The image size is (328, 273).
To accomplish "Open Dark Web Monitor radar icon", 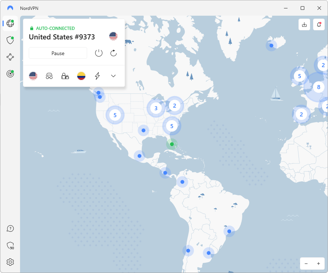I will pos(10,74).
